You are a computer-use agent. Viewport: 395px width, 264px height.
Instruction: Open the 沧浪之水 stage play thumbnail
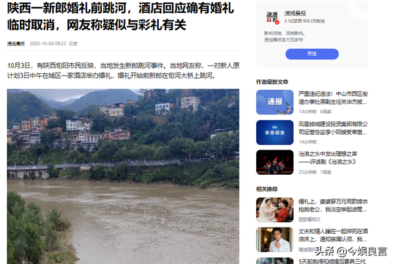(275, 162)
